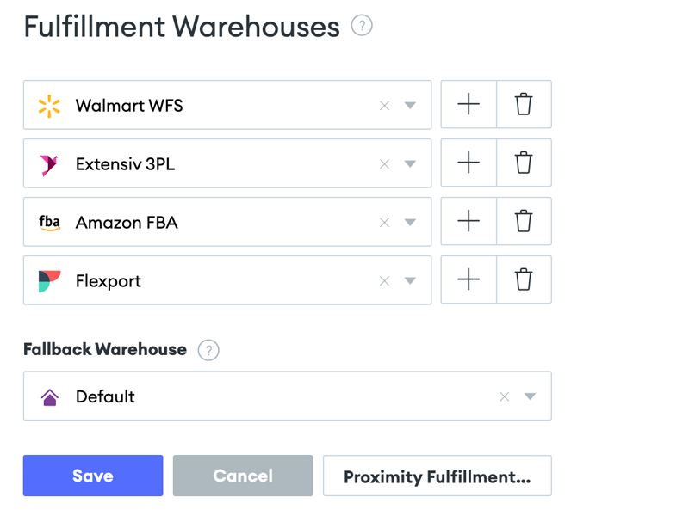The height and width of the screenshot is (516, 689).
Task: Save the warehouse settings
Action: 93,476
